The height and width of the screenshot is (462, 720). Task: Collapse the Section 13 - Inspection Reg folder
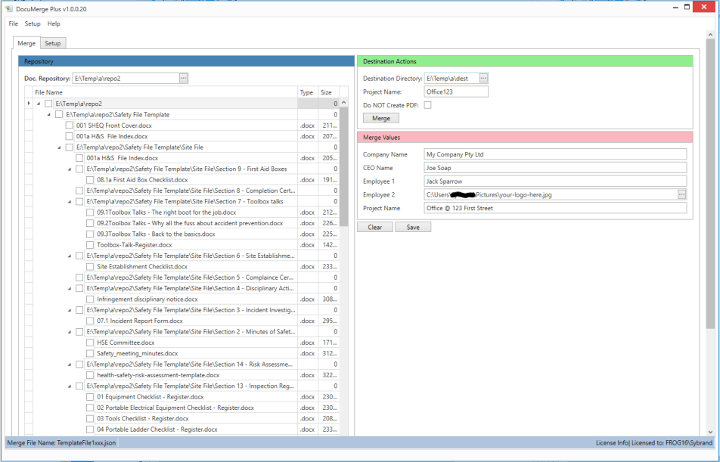pyautogui.click(x=70, y=386)
